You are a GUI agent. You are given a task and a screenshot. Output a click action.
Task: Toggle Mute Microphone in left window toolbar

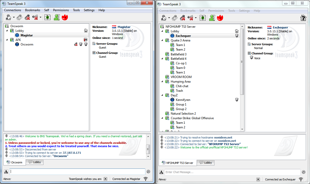click(27, 17)
